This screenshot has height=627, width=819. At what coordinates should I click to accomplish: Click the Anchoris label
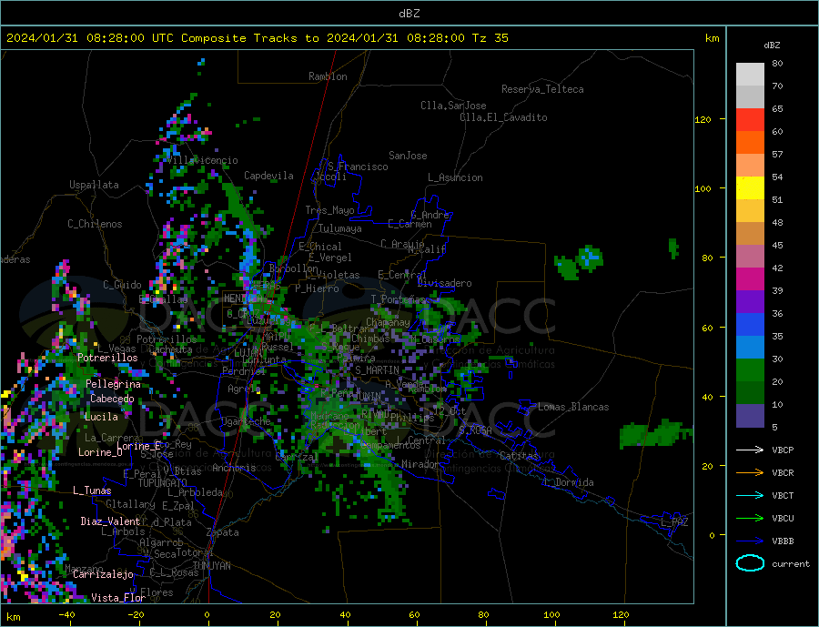point(234,468)
